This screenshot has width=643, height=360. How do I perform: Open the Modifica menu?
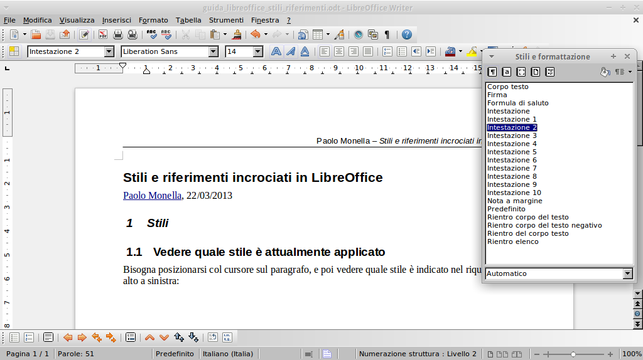tap(37, 20)
